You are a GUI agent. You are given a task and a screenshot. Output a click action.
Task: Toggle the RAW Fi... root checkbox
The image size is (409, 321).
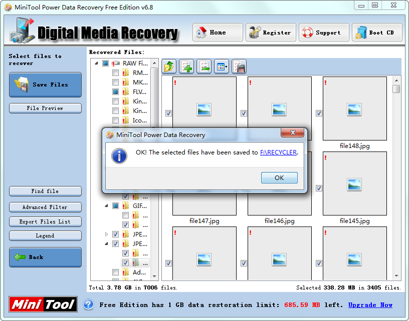coord(105,63)
